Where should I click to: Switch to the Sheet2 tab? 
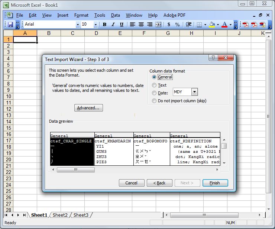(x=60, y=215)
